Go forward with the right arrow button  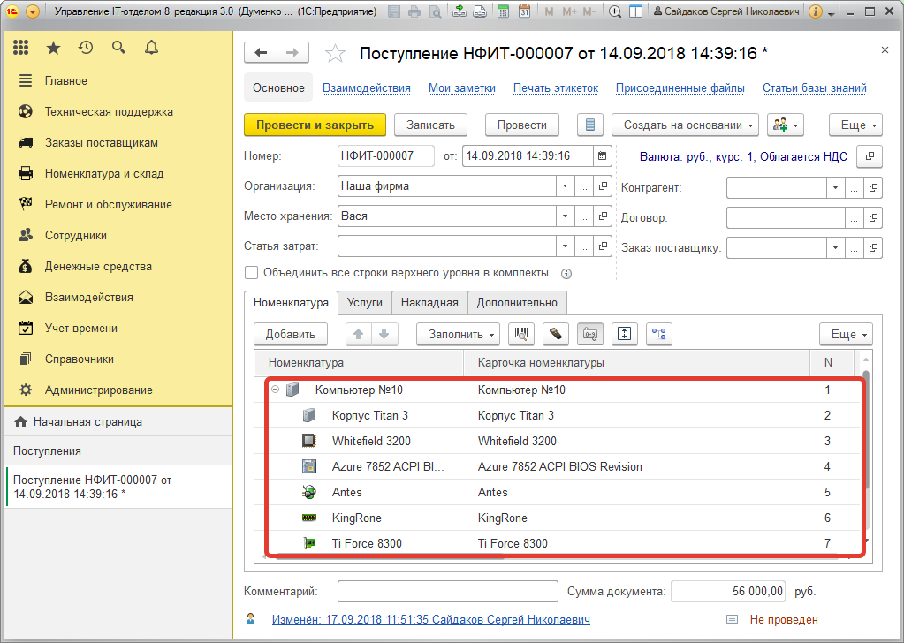point(292,53)
